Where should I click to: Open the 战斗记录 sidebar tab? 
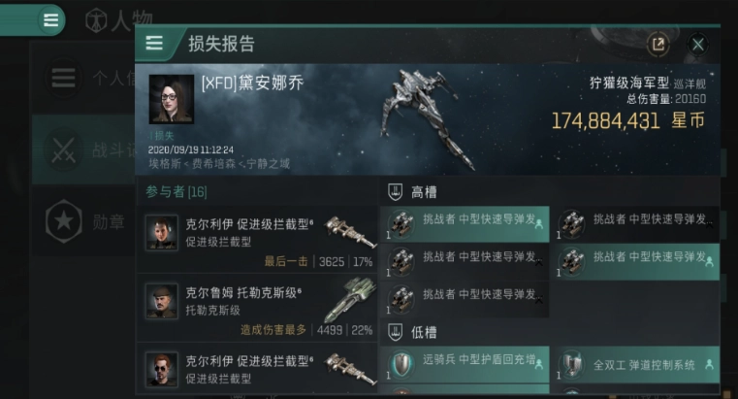[x=83, y=150]
